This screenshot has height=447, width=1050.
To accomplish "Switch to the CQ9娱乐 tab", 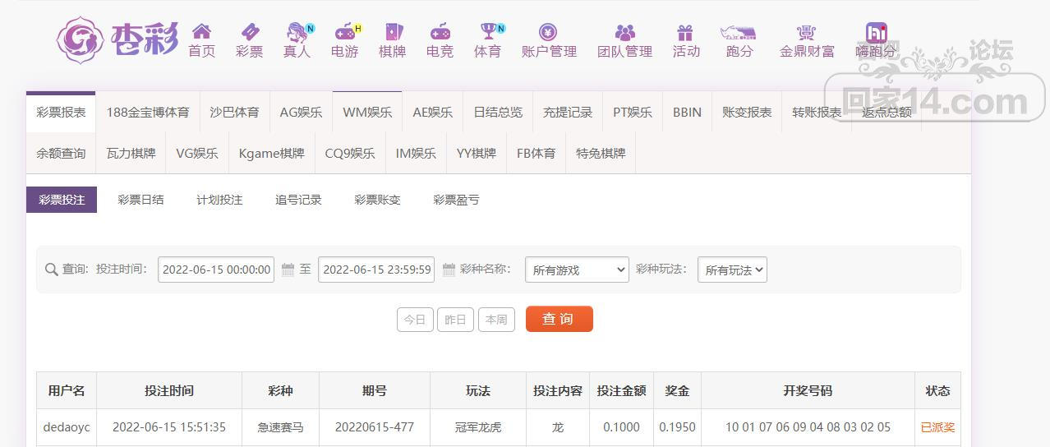I will [350, 153].
